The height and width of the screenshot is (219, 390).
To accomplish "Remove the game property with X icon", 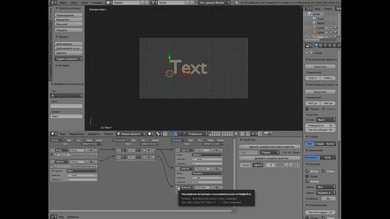I will [298, 165].
